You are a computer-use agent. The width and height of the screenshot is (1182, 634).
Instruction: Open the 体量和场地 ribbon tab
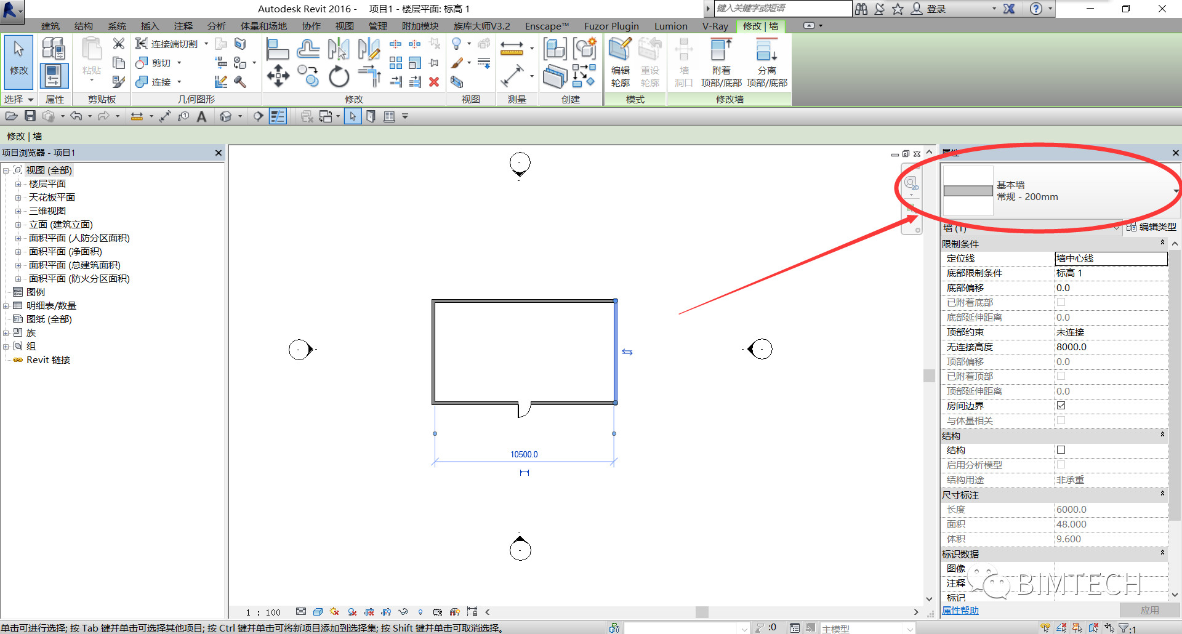tap(264, 26)
